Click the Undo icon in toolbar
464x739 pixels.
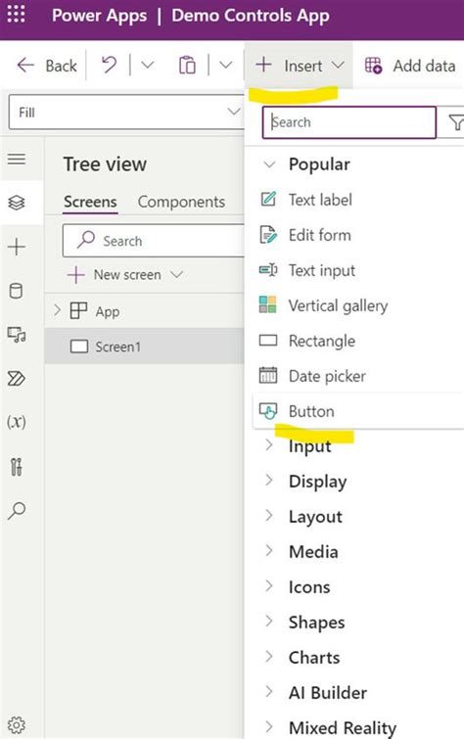point(109,65)
